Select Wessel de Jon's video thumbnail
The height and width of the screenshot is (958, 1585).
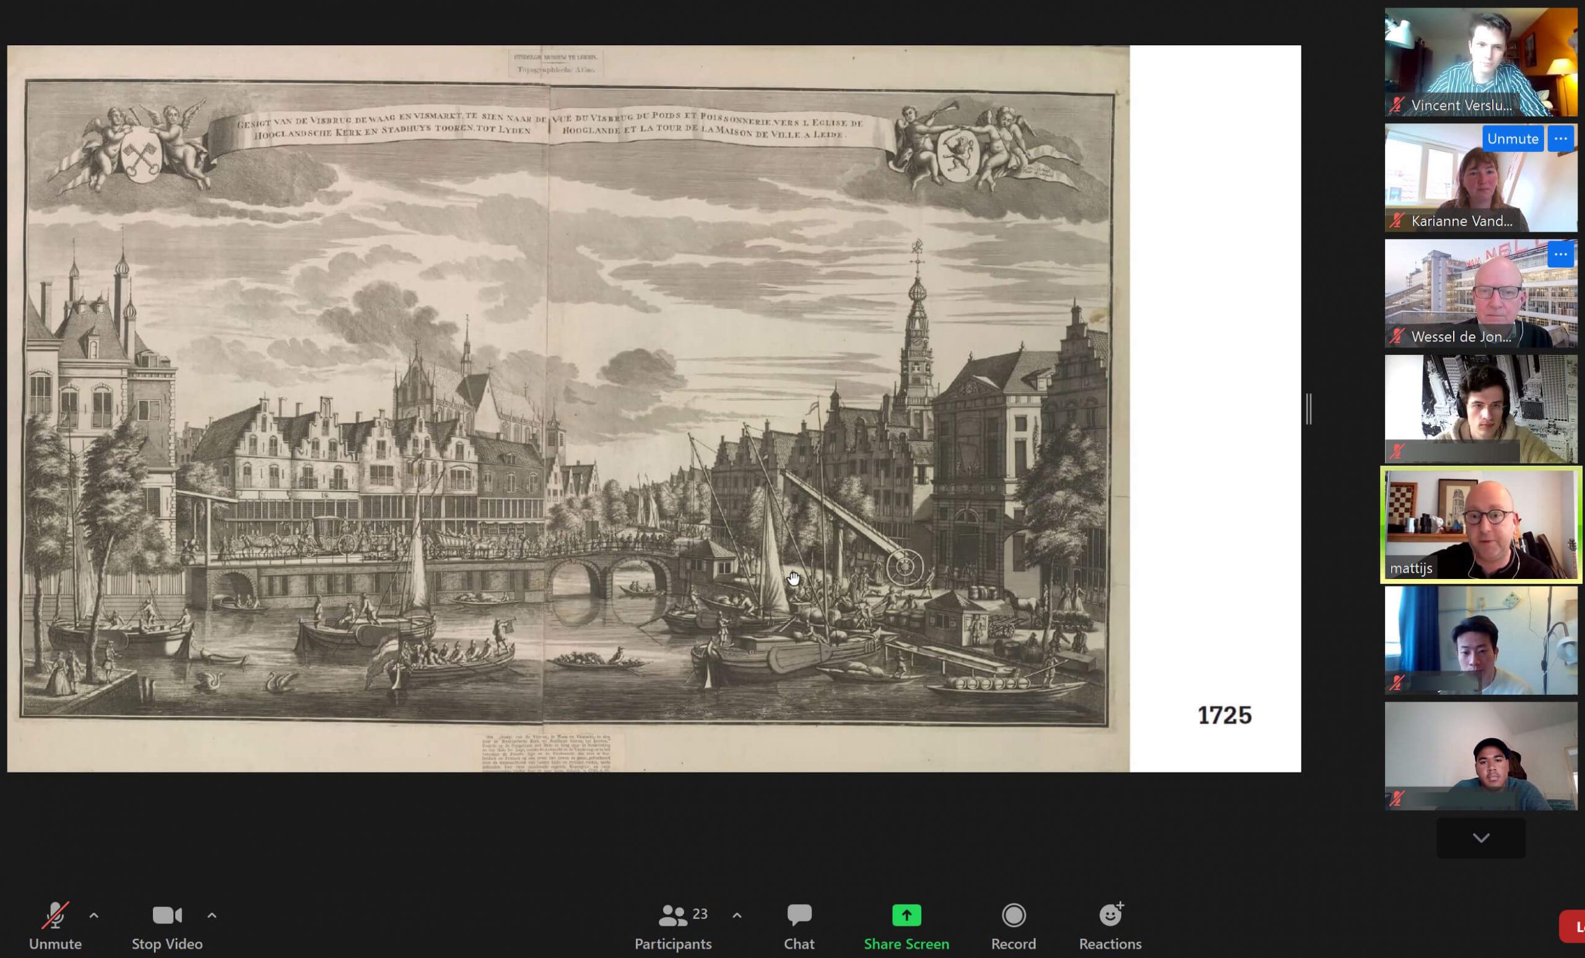[1481, 294]
